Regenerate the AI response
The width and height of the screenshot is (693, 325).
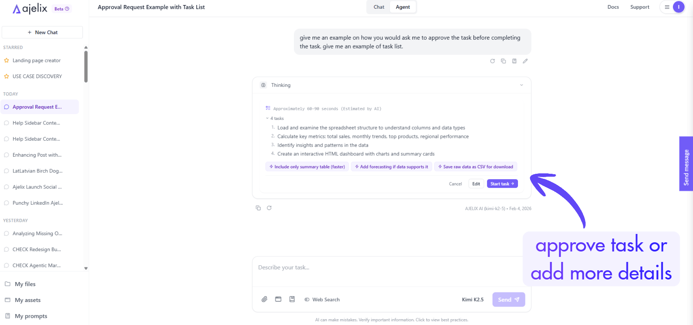(269, 208)
